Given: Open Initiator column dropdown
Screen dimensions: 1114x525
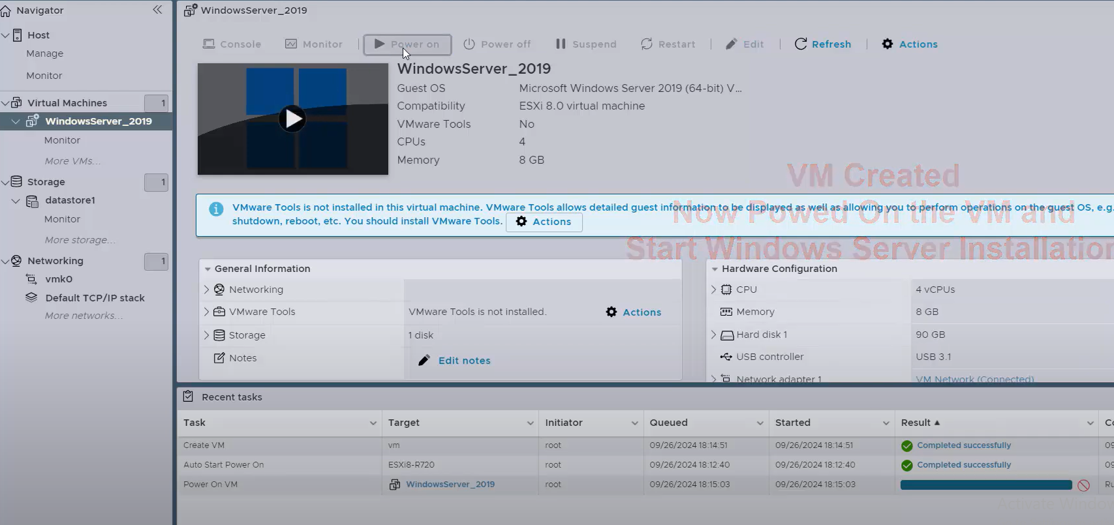Looking at the screenshot, I should coord(634,423).
